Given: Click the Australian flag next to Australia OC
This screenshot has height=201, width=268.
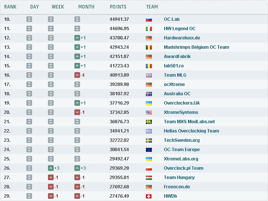Looking at the screenshot, I should click(149, 94).
